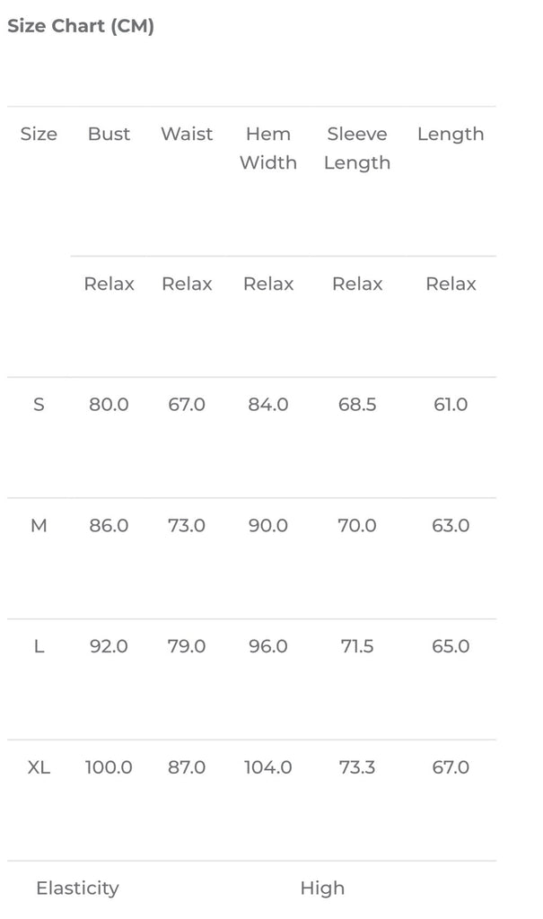Select the S size row label
This screenshot has height=919, width=543.
coord(39,405)
